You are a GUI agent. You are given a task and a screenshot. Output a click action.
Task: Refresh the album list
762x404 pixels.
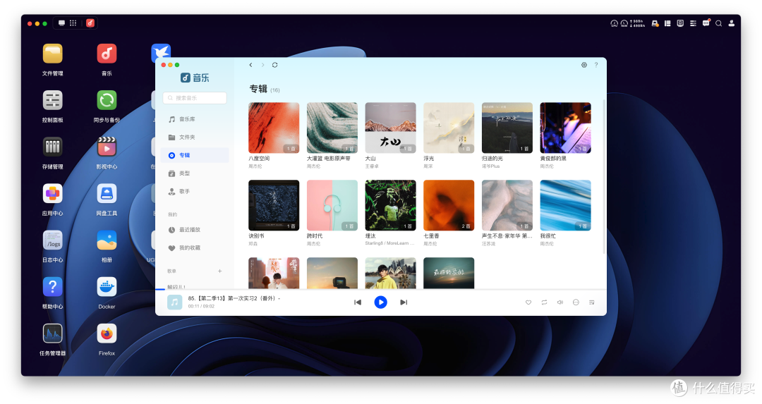[x=274, y=65]
